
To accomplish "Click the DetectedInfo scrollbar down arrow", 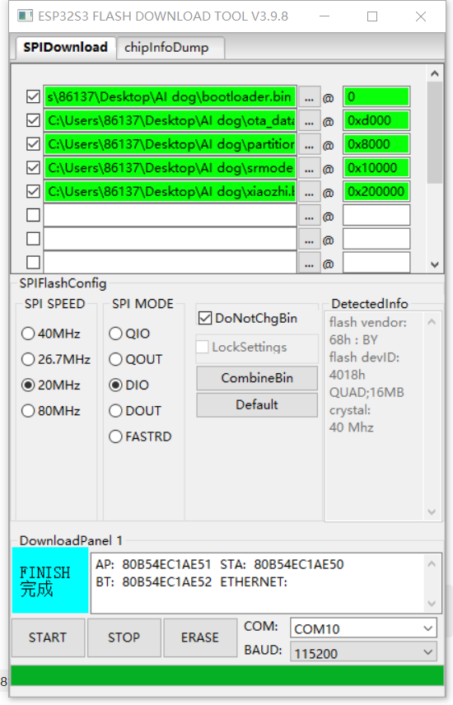I will pyautogui.click(x=432, y=512).
